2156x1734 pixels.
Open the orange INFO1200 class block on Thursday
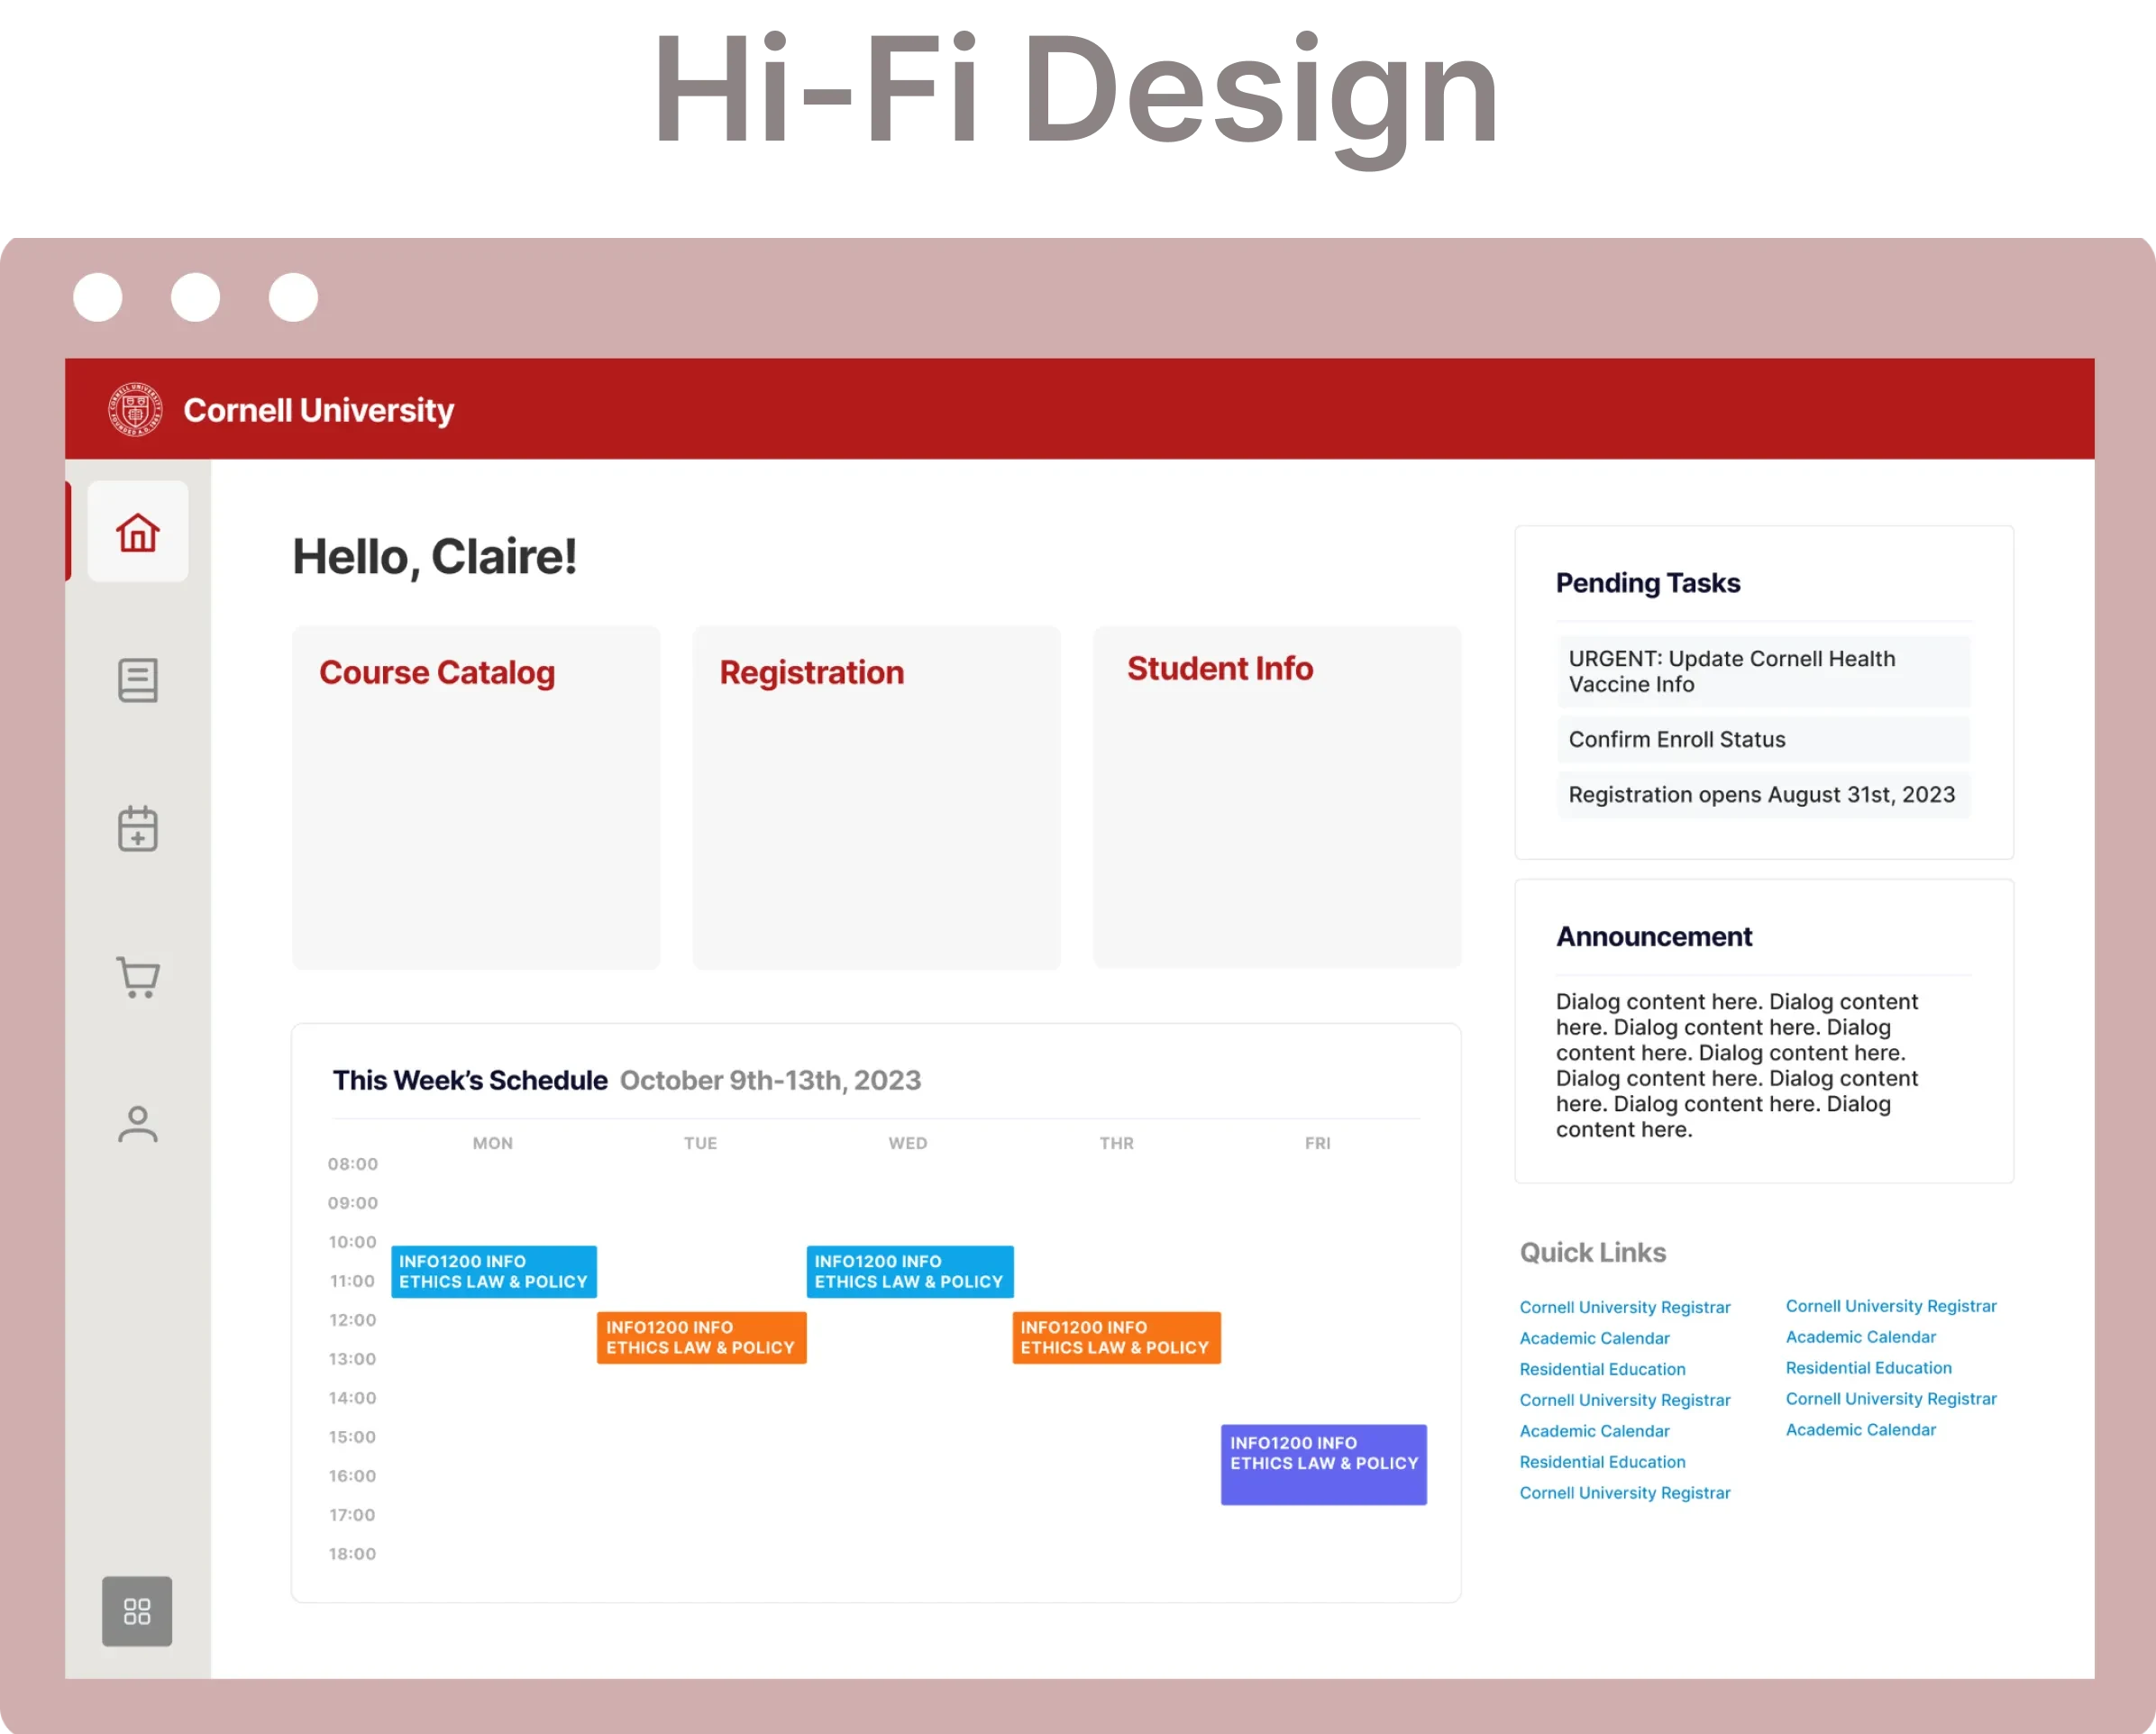[1117, 1338]
